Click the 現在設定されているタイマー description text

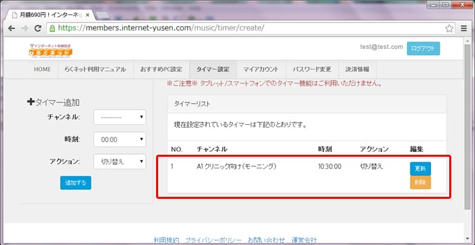tap(240, 124)
